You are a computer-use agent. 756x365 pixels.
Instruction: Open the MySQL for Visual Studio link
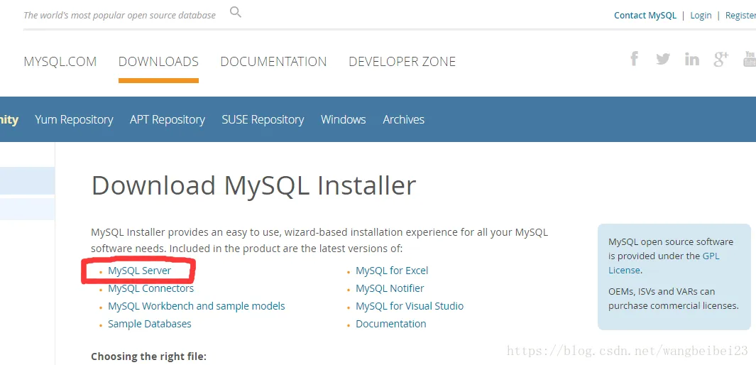[410, 306]
